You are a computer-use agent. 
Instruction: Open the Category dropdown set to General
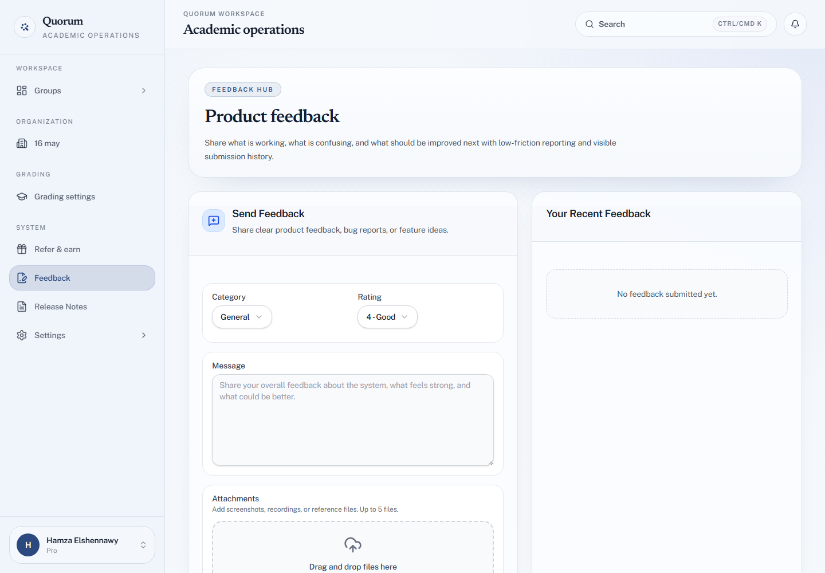(x=242, y=317)
